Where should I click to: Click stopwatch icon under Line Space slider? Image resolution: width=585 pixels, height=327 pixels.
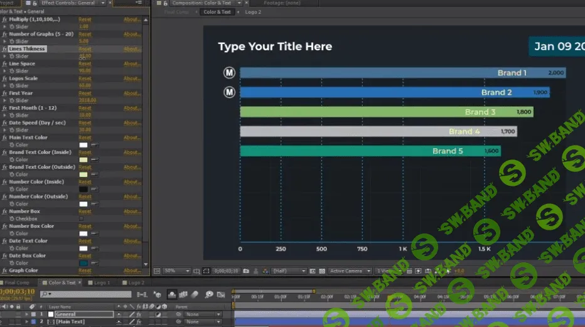click(x=12, y=71)
